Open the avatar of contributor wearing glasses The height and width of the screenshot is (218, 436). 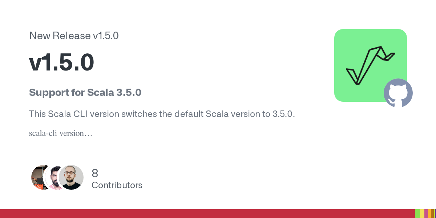tap(71, 177)
